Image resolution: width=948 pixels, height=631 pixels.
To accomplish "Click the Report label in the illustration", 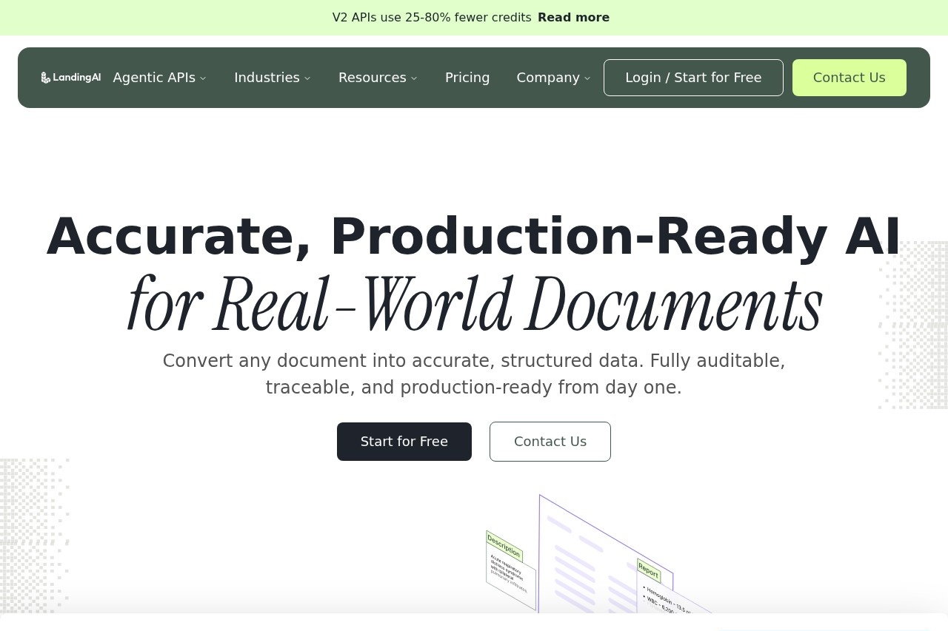I will point(649,571).
